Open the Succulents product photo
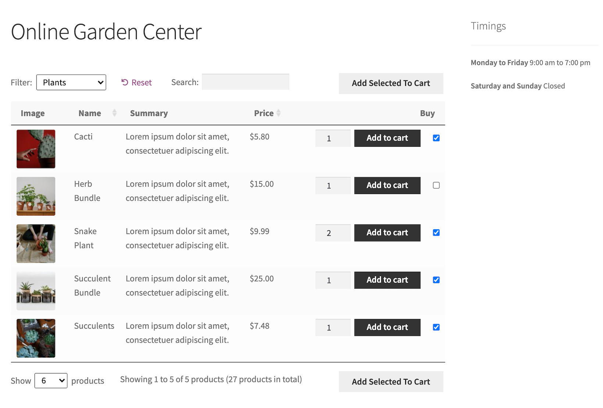Image resolution: width=603 pixels, height=408 pixels. click(x=36, y=338)
